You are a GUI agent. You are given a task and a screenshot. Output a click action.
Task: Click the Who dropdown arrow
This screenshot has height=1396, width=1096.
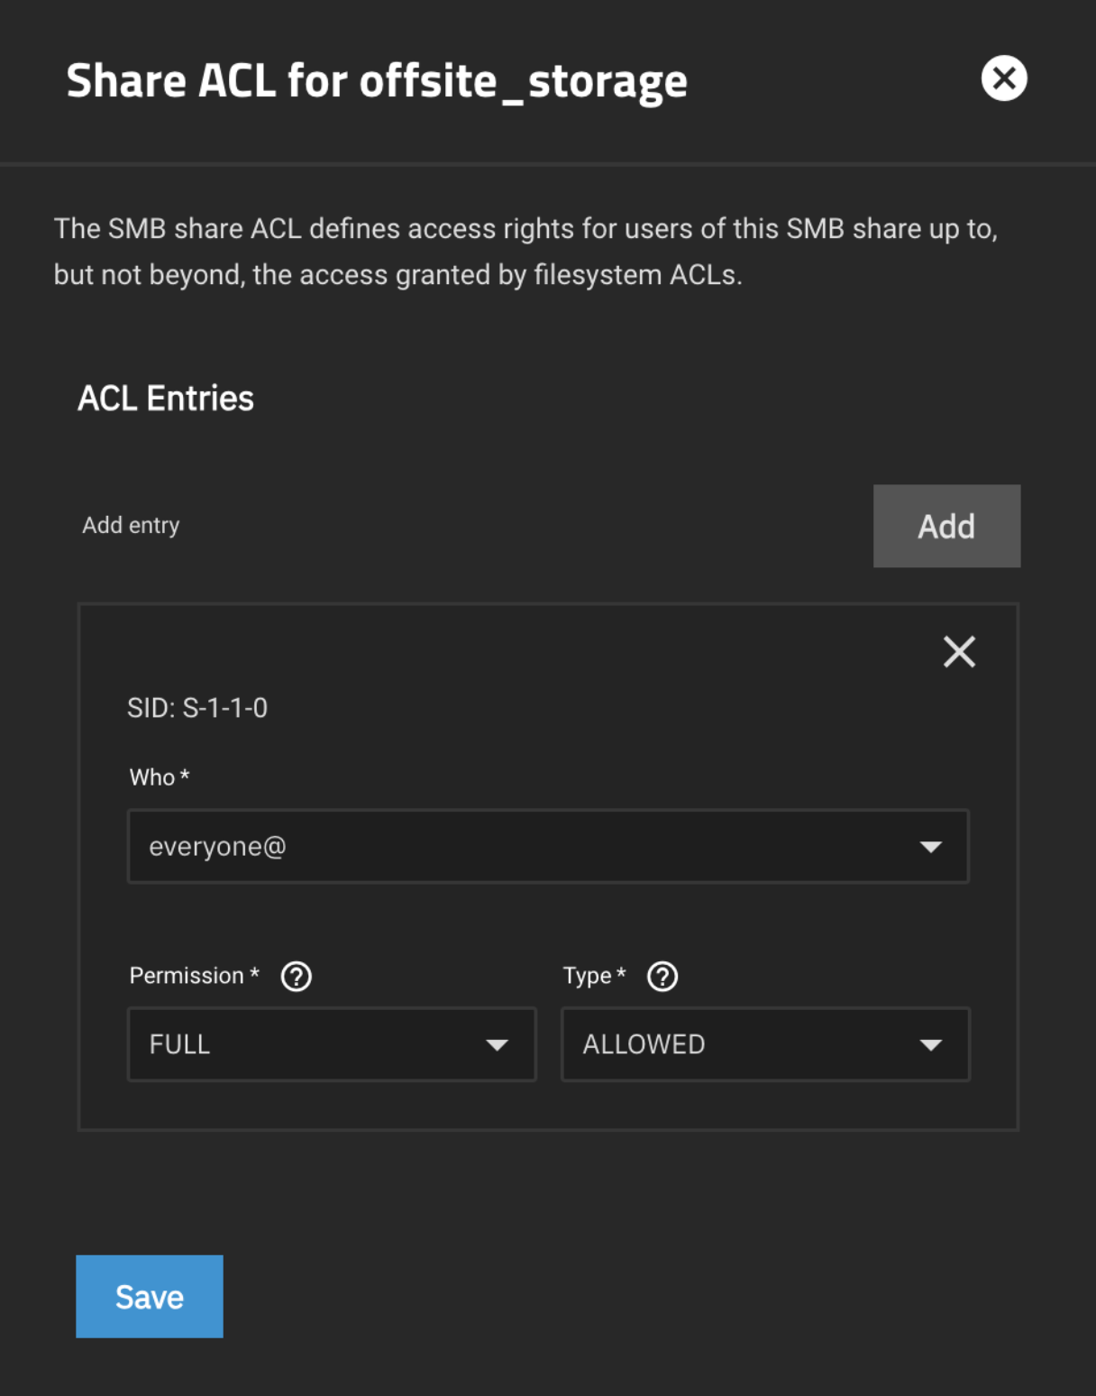[x=930, y=847]
